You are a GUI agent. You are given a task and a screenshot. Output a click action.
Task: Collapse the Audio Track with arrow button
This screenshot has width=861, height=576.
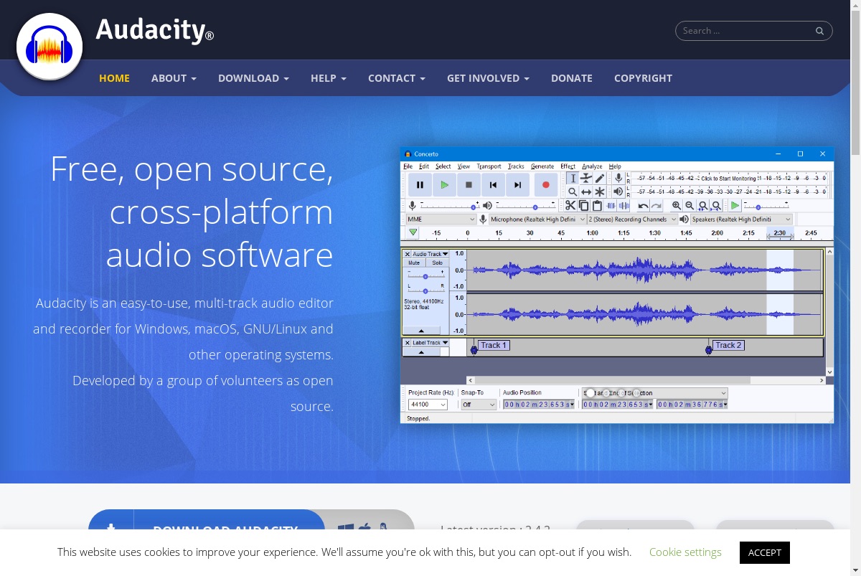coord(421,331)
